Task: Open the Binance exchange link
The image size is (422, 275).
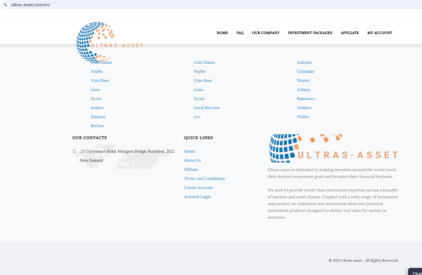Action: pos(98,117)
